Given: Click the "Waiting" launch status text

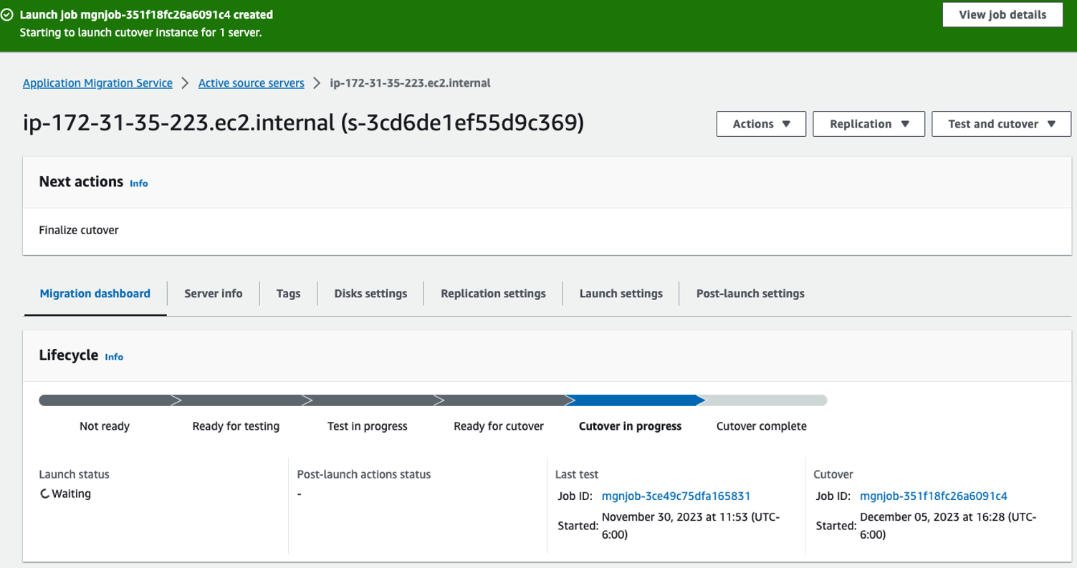Looking at the screenshot, I should click(72, 494).
